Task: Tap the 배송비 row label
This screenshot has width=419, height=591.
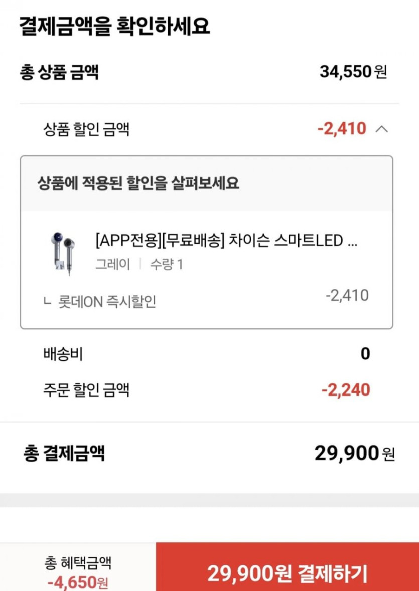Action: (63, 354)
